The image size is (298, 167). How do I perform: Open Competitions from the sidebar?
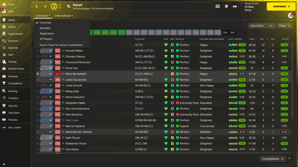point(15,83)
